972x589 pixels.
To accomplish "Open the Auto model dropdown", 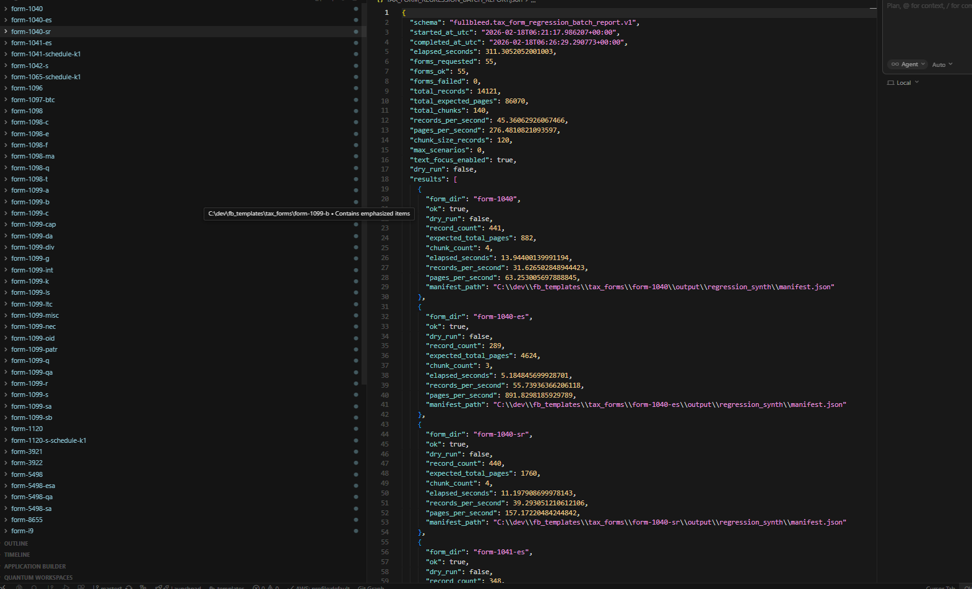I will click(942, 64).
